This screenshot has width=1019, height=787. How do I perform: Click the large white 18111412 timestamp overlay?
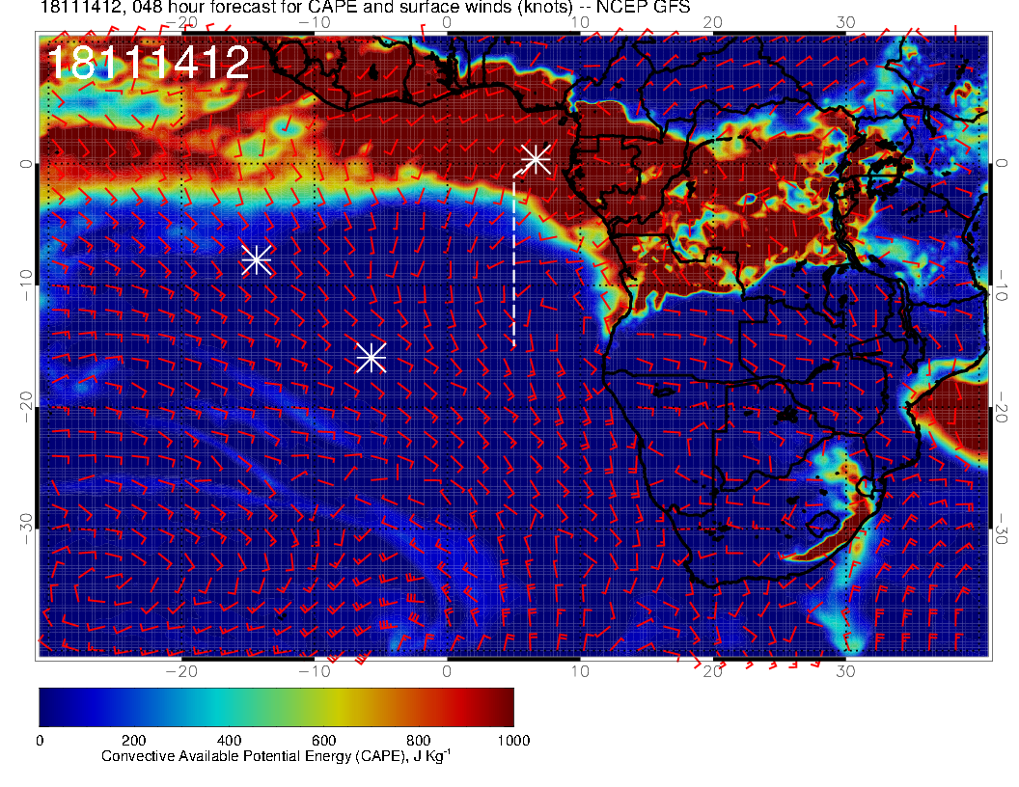[x=149, y=64]
